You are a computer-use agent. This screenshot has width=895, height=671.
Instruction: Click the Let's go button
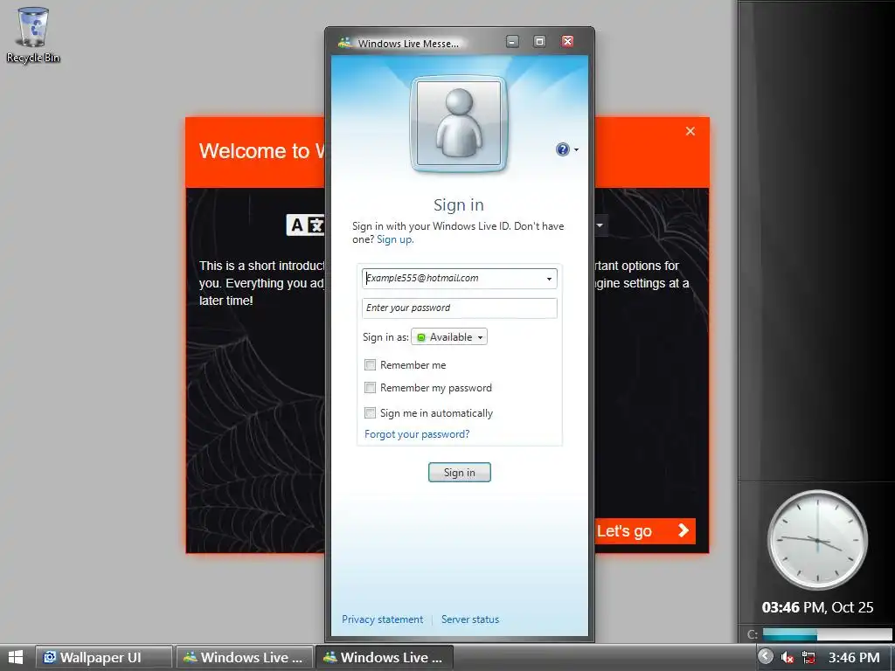[x=645, y=531]
